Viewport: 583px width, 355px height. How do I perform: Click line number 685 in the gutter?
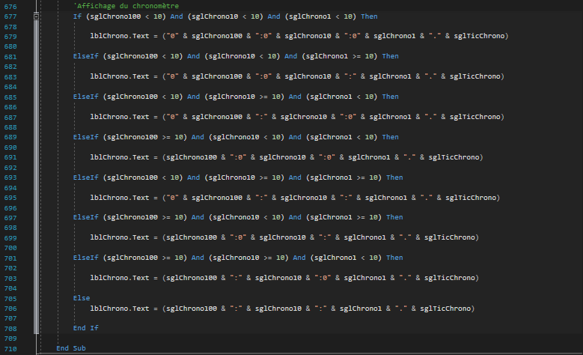pos(10,97)
